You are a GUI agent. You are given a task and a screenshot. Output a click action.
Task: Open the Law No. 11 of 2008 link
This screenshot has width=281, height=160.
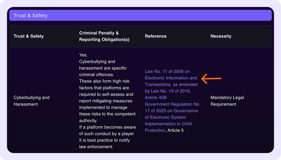(167, 72)
